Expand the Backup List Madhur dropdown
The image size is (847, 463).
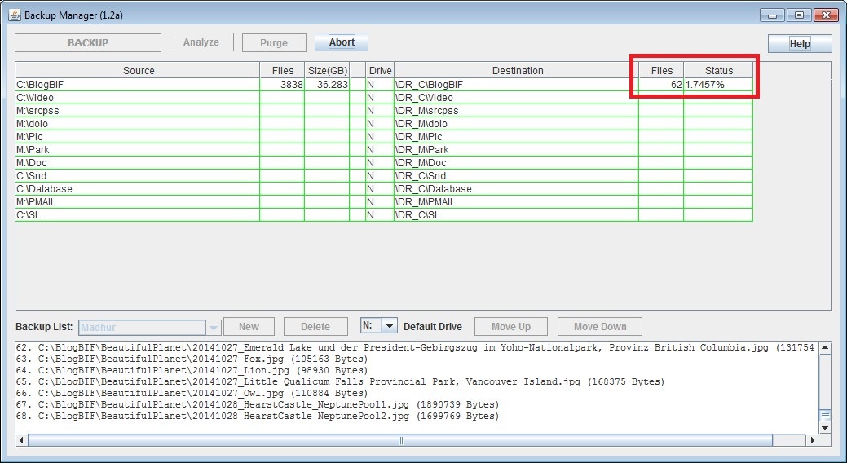214,327
